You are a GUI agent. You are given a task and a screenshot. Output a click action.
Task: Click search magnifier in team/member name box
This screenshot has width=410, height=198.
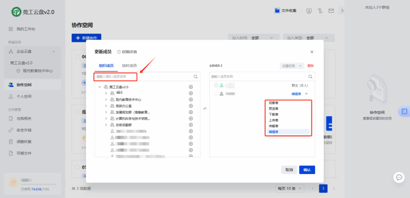click(196, 77)
